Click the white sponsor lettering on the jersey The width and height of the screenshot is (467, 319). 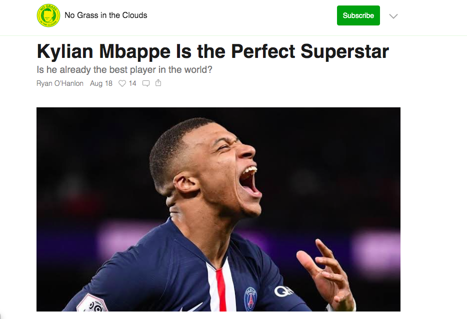[x=283, y=290]
